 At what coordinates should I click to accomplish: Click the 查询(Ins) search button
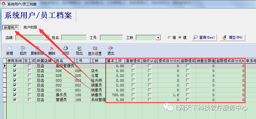click(x=204, y=38)
